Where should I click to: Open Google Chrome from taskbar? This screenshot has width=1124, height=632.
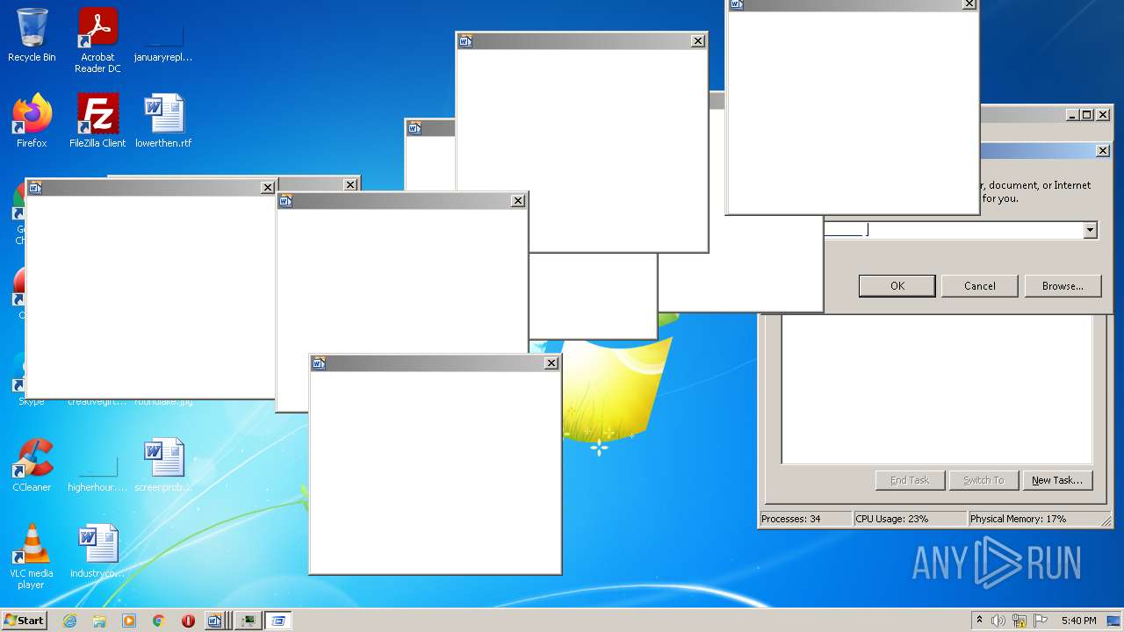159,621
